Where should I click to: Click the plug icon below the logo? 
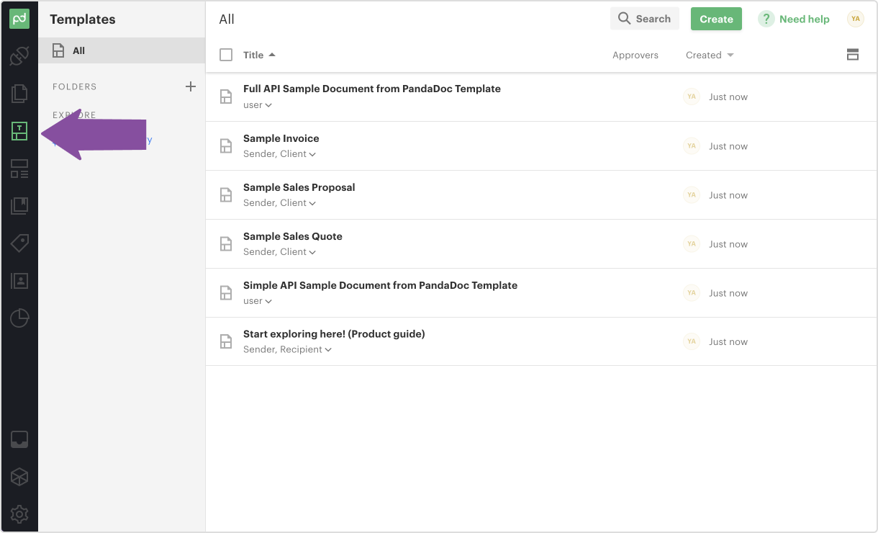coord(19,56)
